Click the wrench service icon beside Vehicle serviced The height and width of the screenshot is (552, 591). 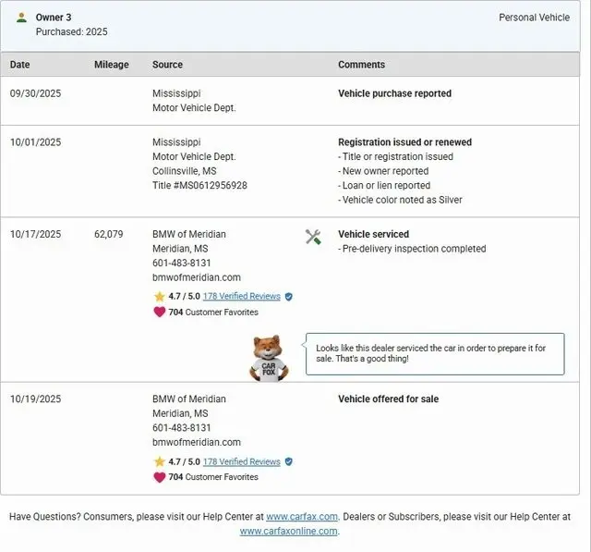(x=313, y=237)
